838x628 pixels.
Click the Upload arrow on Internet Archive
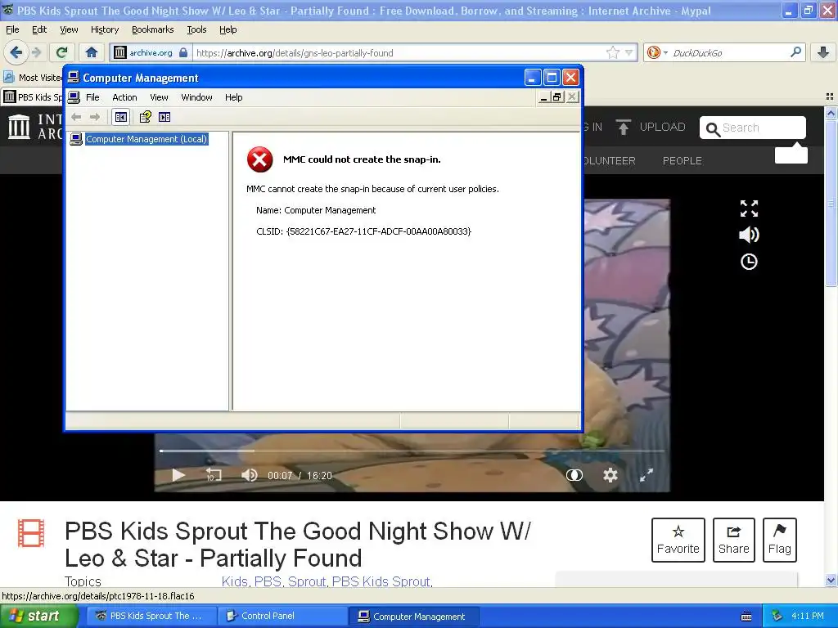tap(623, 127)
